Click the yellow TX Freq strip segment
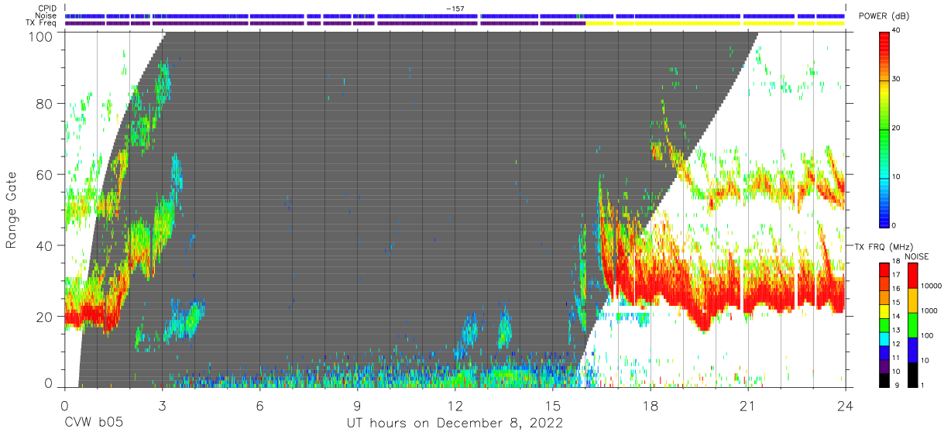The width and height of the screenshot is (951, 439). (x=716, y=23)
